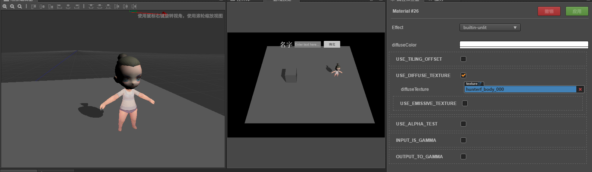The image size is (592, 172).
Task: Click the 'diffuseTexture' property label
Action: (415, 89)
